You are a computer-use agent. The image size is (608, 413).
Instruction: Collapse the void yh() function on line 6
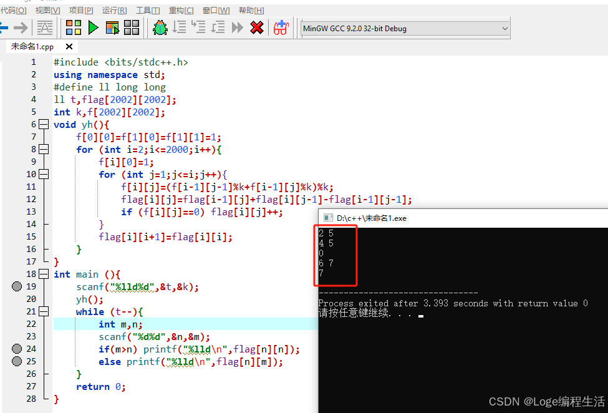(44, 125)
